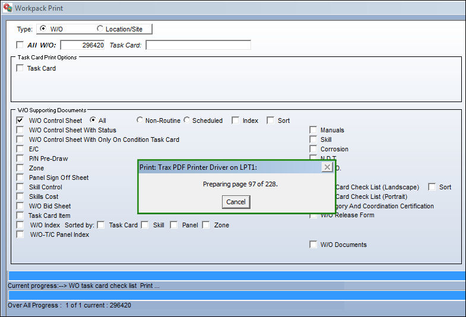This screenshot has width=466, height=317.
Task: Click the 'Current progress' status text
Action: point(84,286)
